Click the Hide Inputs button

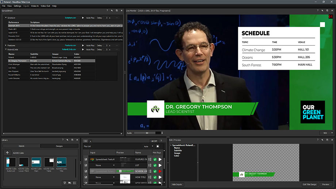click(177, 184)
